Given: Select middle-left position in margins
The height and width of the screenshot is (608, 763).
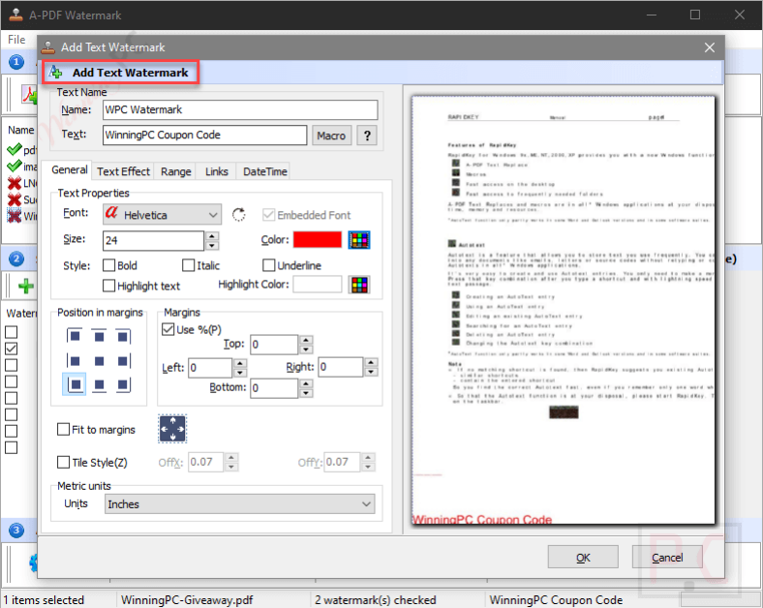Looking at the screenshot, I should tap(75, 361).
